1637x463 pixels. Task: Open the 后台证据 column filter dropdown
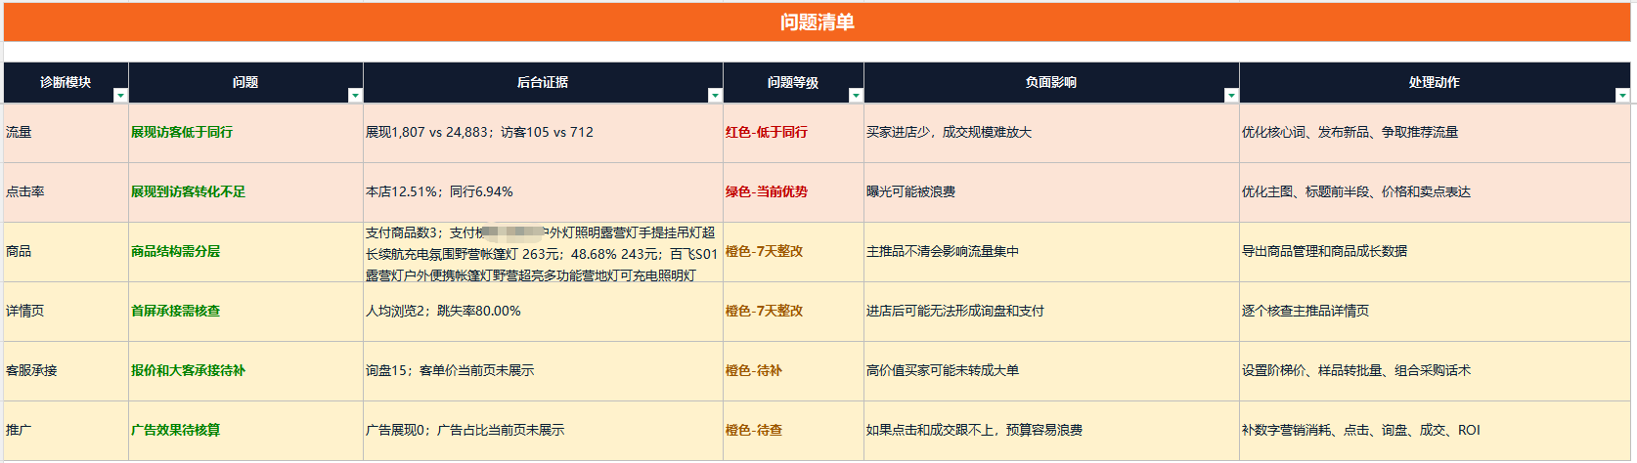tap(715, 96)
